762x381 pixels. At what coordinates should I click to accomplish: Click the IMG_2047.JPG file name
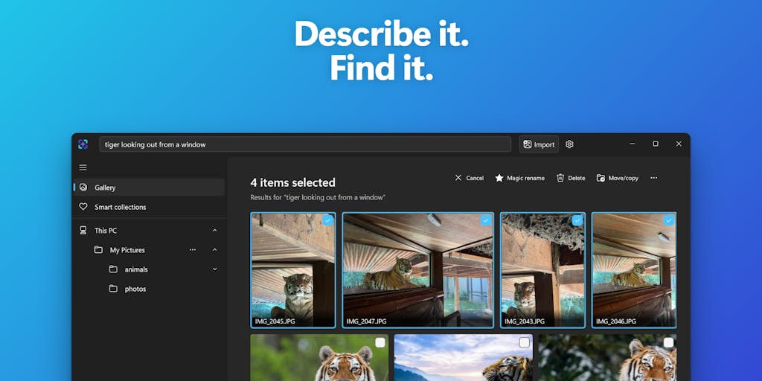(366, 321)
